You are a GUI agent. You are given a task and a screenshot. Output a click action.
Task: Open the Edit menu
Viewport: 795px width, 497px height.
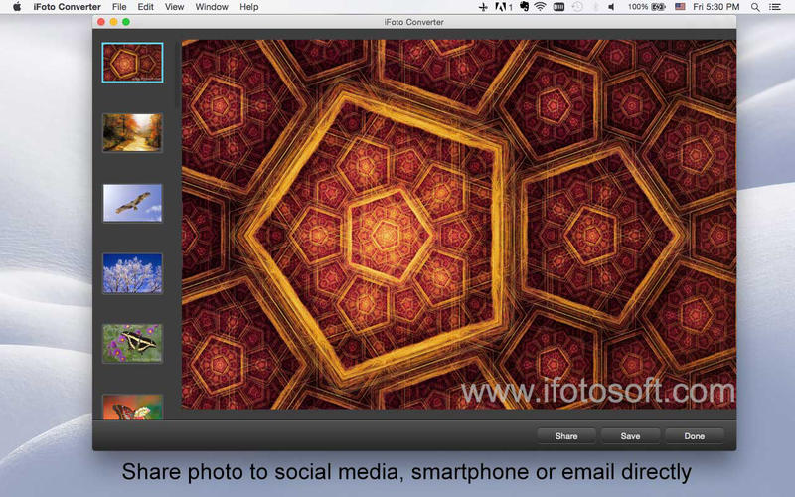point(145,7)
